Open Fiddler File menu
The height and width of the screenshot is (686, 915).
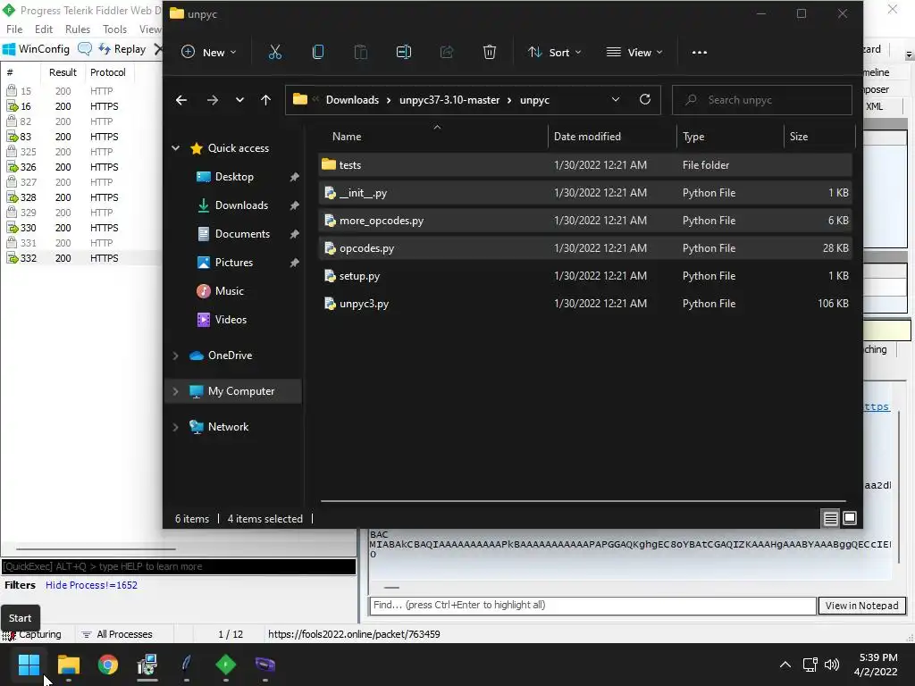click(x=14, y=29)
